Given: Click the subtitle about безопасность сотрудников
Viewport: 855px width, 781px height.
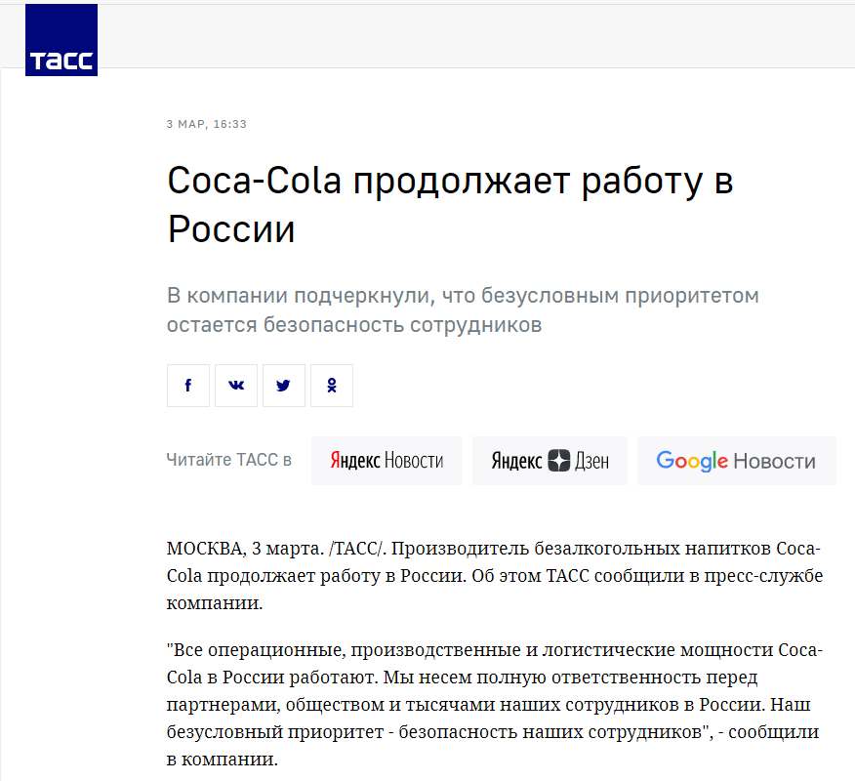Looking at the screenshot, I should point(463,309).
